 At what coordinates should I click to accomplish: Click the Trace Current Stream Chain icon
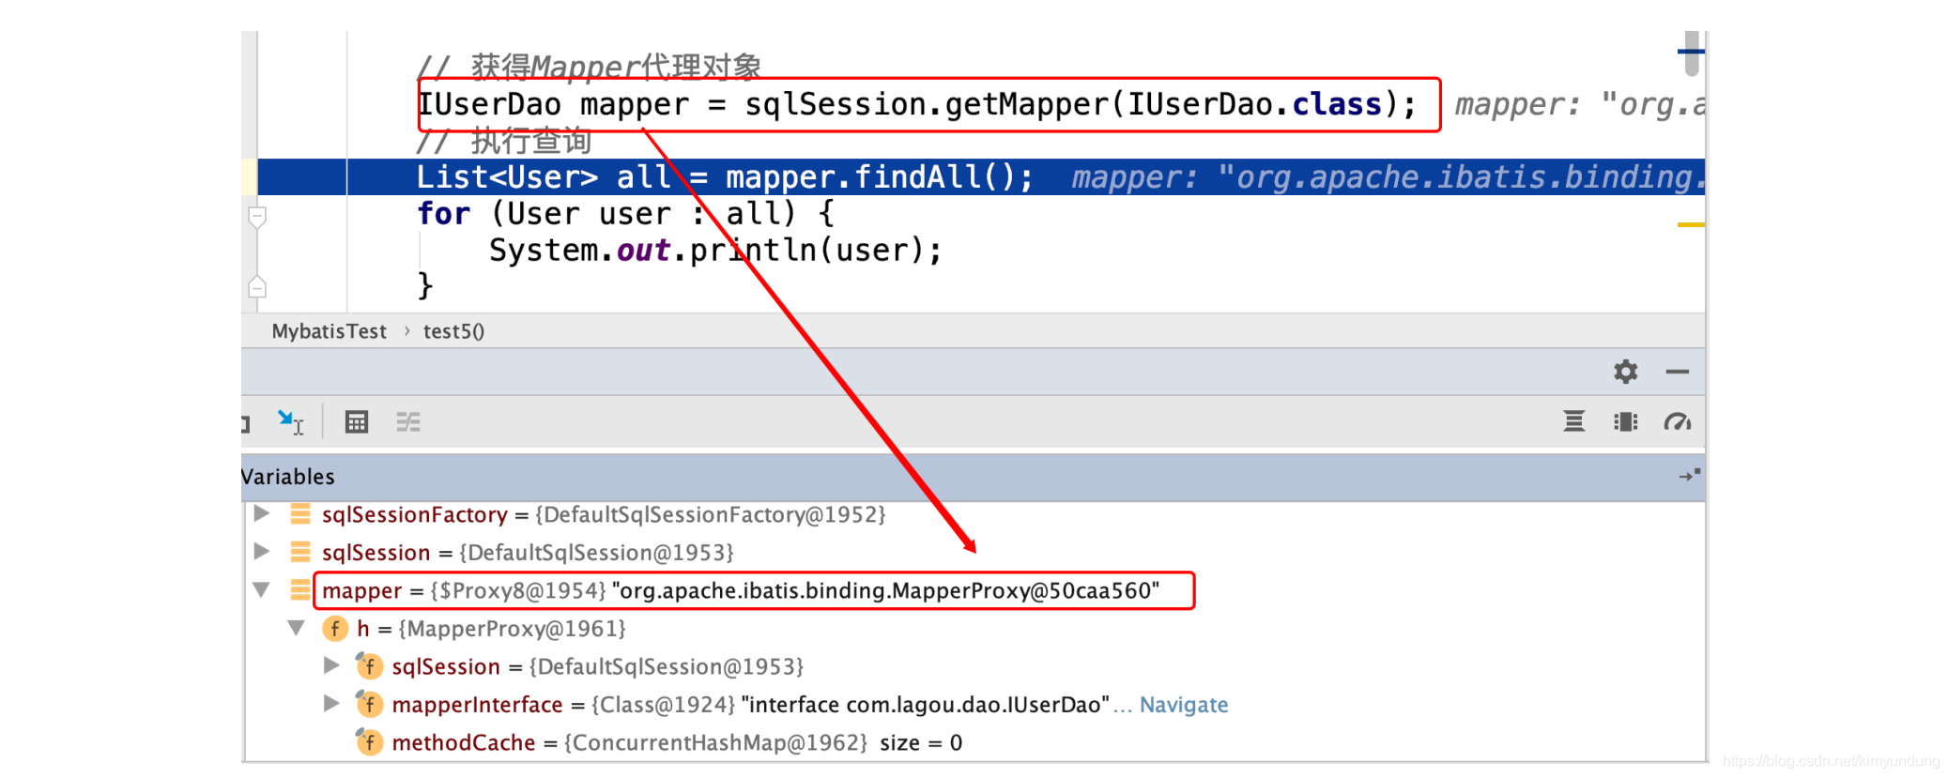[407, 422]
